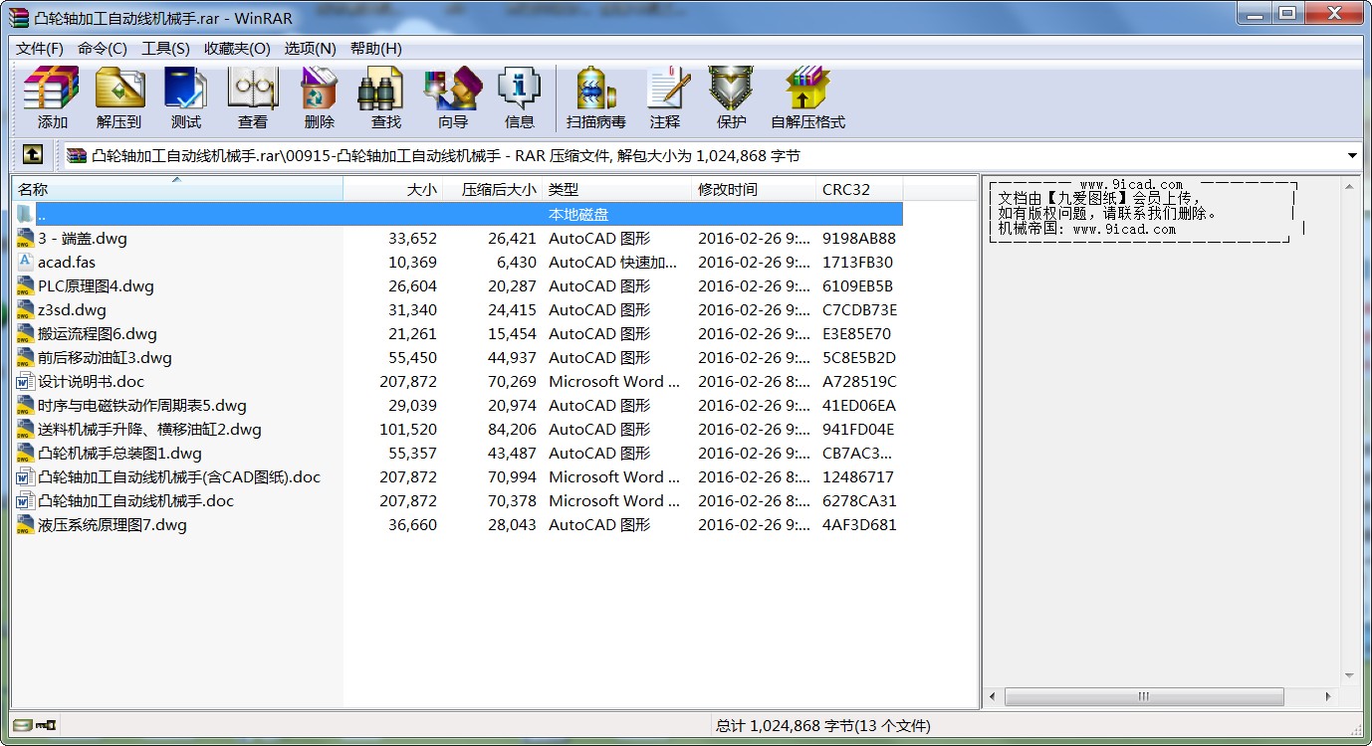Click size value 101,520
1372x746 pixels.
pyautogui.click(x=408, y=429)
